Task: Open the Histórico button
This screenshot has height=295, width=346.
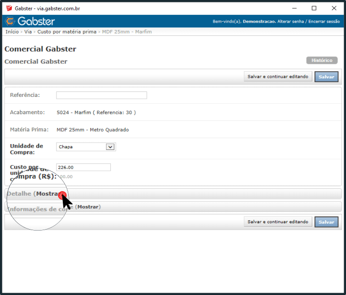Action: click(322, 60)
